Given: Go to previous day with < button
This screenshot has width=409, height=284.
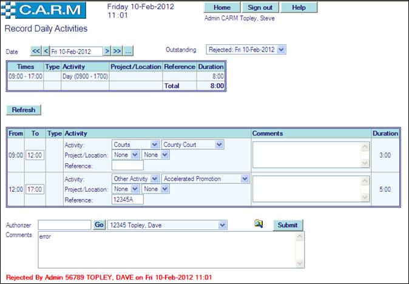Looking at the screenshot, I should [x=46, y=51].
